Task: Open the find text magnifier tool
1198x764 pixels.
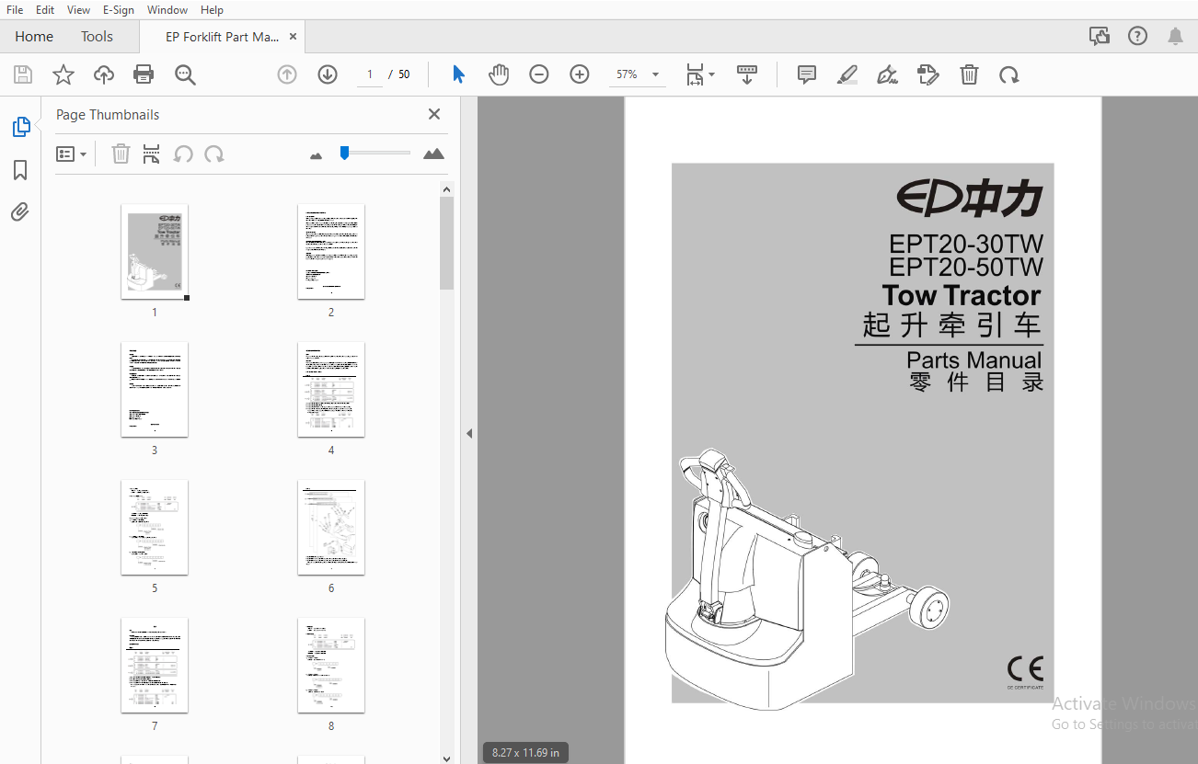Action: pos(185,74)
